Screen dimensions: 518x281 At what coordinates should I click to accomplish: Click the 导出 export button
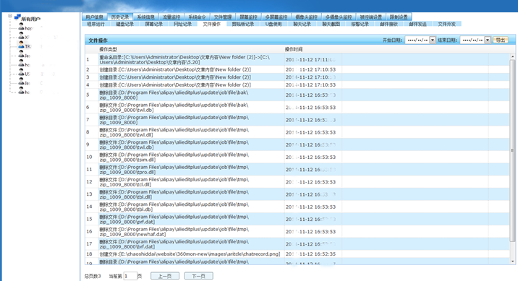(501, 40)
